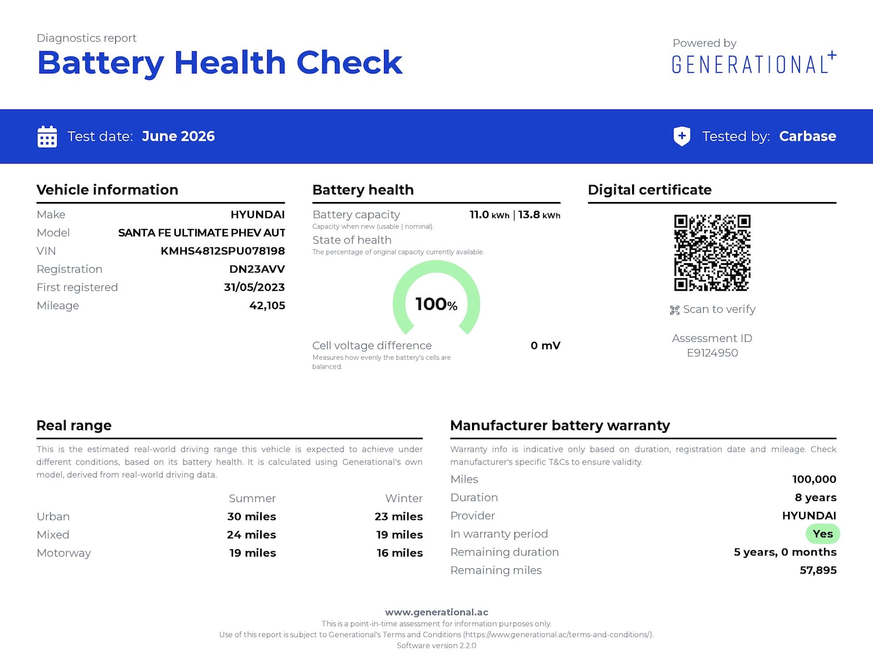
Task: Select the Urban winter range 23 miles
Action: [x=399, y=516]
